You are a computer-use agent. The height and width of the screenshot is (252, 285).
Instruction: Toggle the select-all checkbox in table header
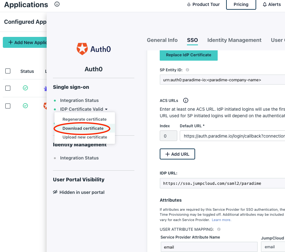(8, 71)
